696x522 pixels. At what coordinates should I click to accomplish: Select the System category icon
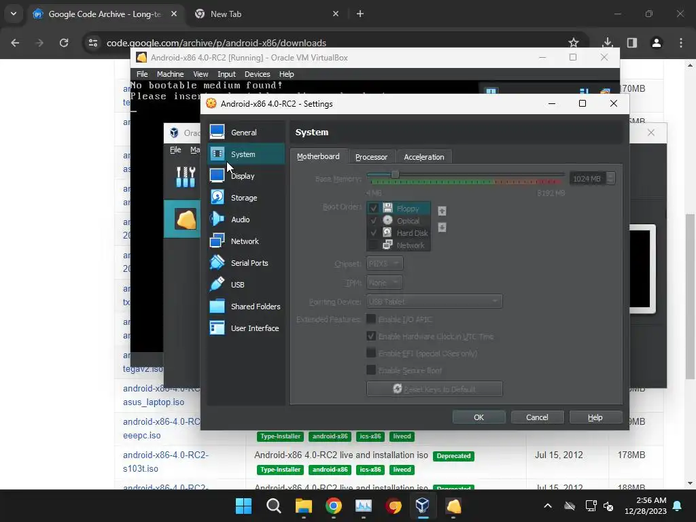[x=217, y=154]
